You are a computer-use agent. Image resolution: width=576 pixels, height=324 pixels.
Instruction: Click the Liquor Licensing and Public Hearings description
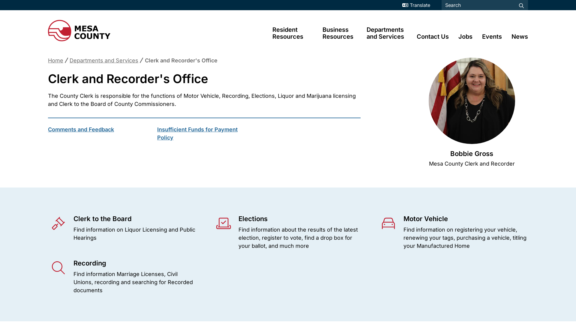point(134,234)
